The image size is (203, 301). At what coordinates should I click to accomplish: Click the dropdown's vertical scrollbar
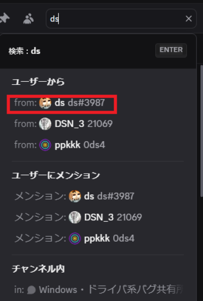201,131
